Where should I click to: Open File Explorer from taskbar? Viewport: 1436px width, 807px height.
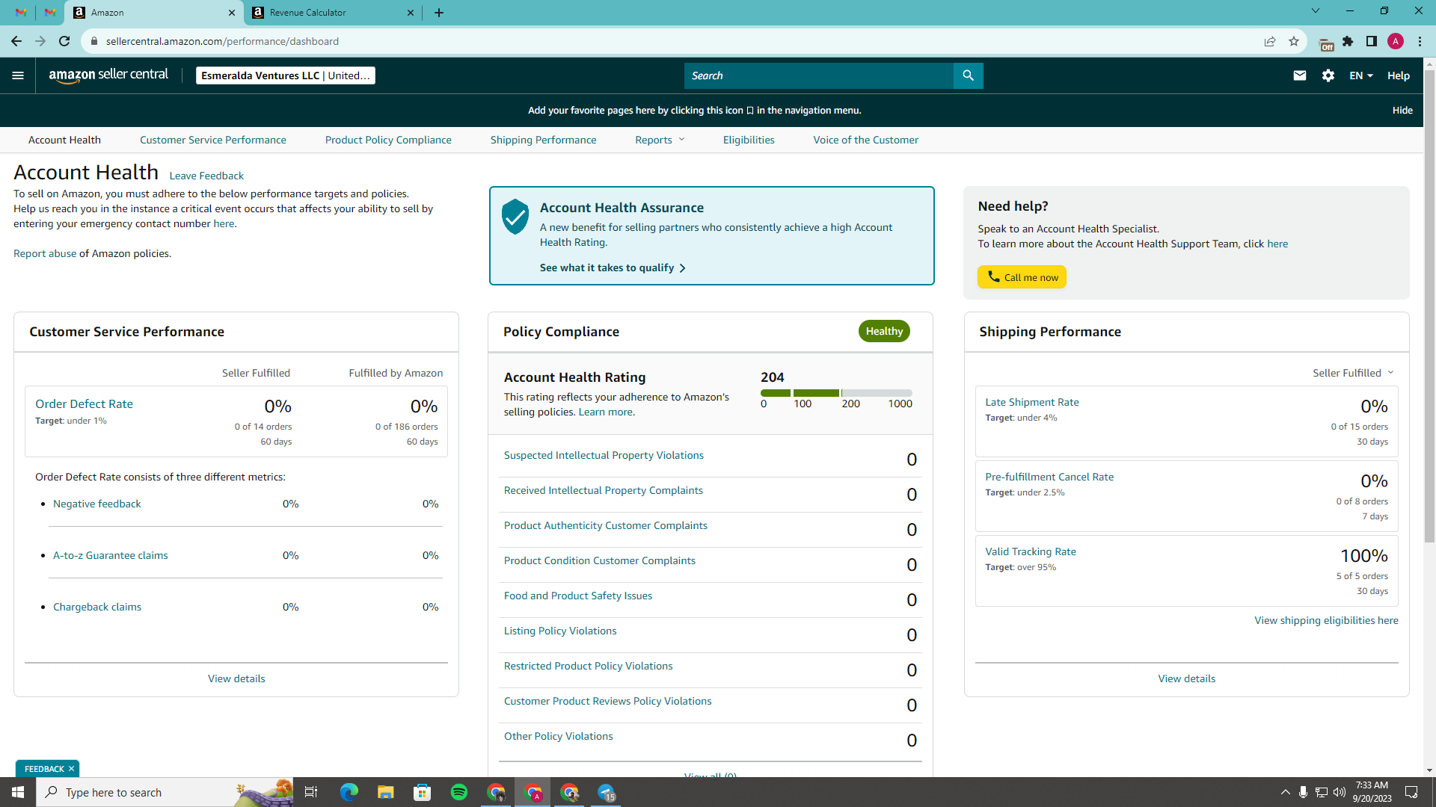385,792
